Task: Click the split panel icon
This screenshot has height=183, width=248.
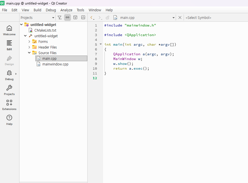Action: pyautogui.click(x=75, y=17)
